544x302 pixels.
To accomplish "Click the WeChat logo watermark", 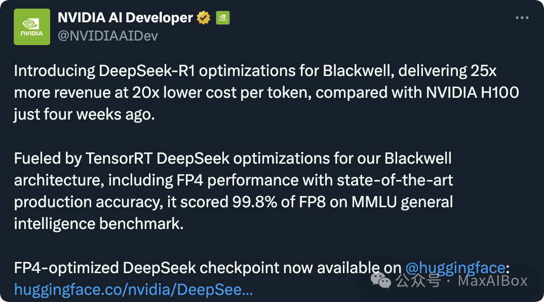I will [x=380, y=281].
